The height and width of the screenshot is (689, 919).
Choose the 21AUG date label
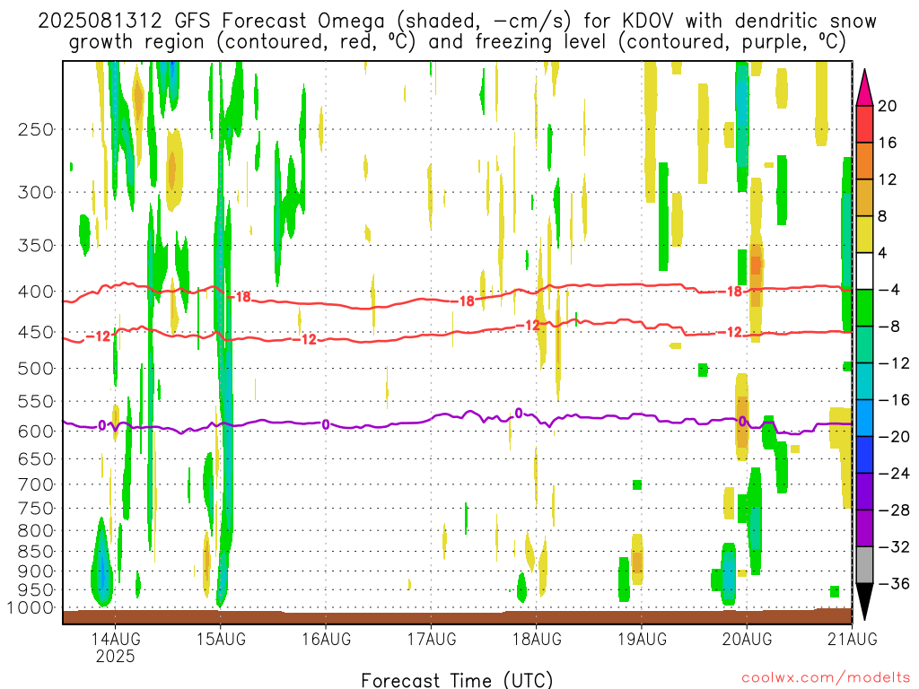click(853, 639)
